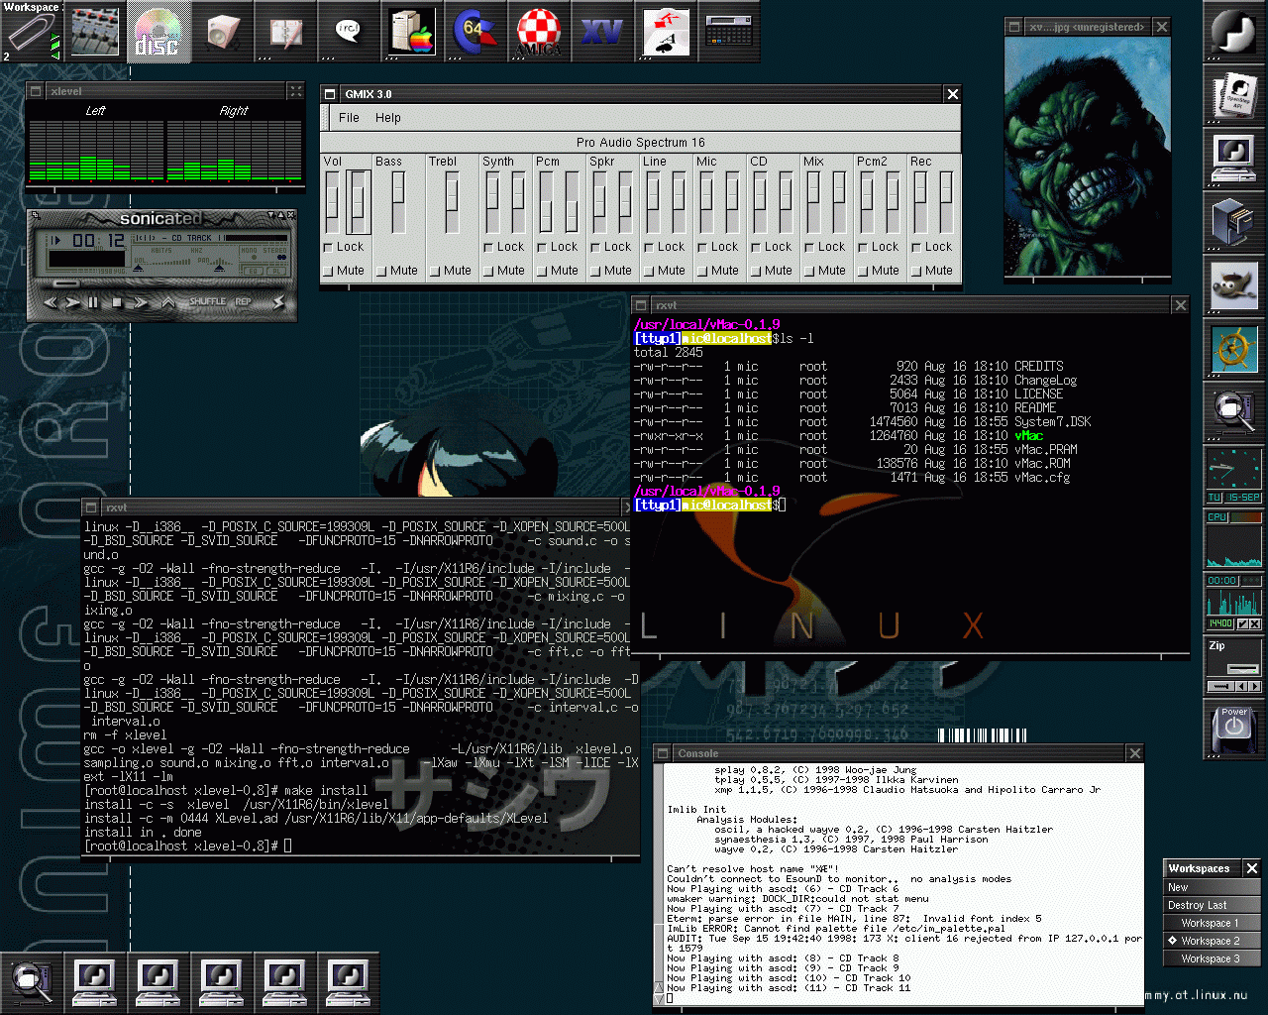Open the OpenStep API book icon
The width and height of the screenshot is (1268, 1015).
(x=1234, y=96)
